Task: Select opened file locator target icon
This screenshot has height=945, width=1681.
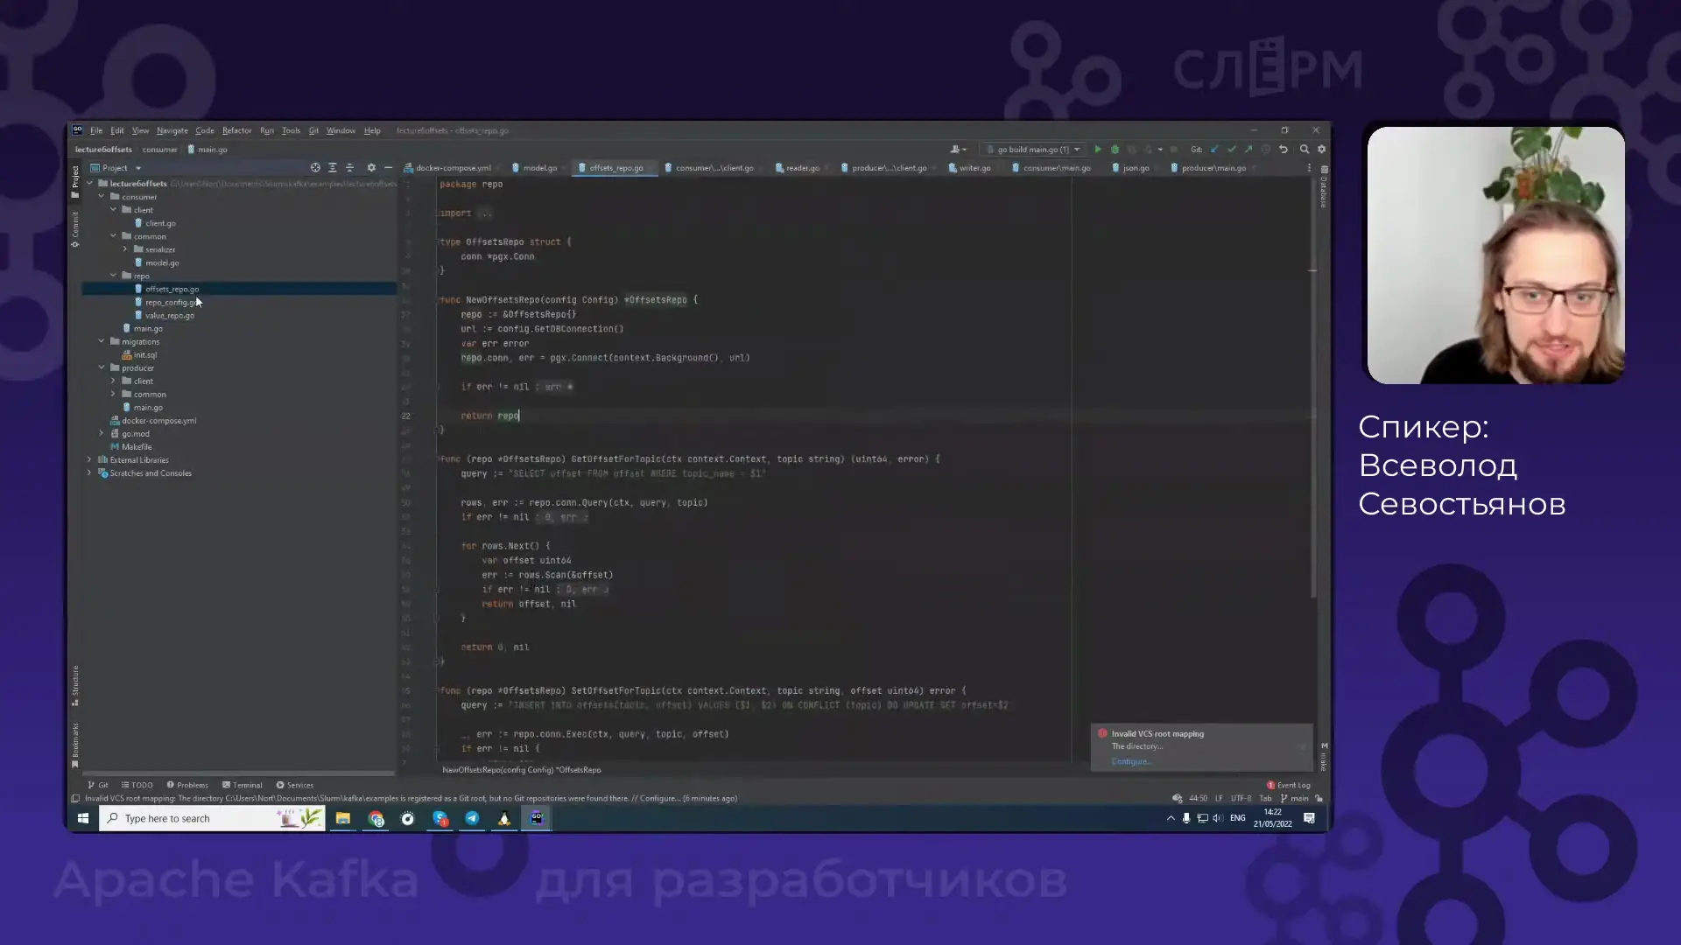Action: pos(315,168)
